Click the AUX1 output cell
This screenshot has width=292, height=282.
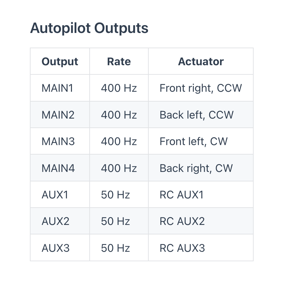tap(55, 195)
